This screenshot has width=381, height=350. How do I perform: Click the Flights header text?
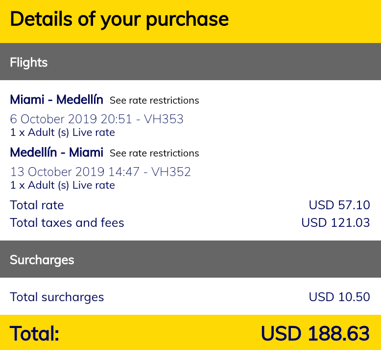pos(29,63)
